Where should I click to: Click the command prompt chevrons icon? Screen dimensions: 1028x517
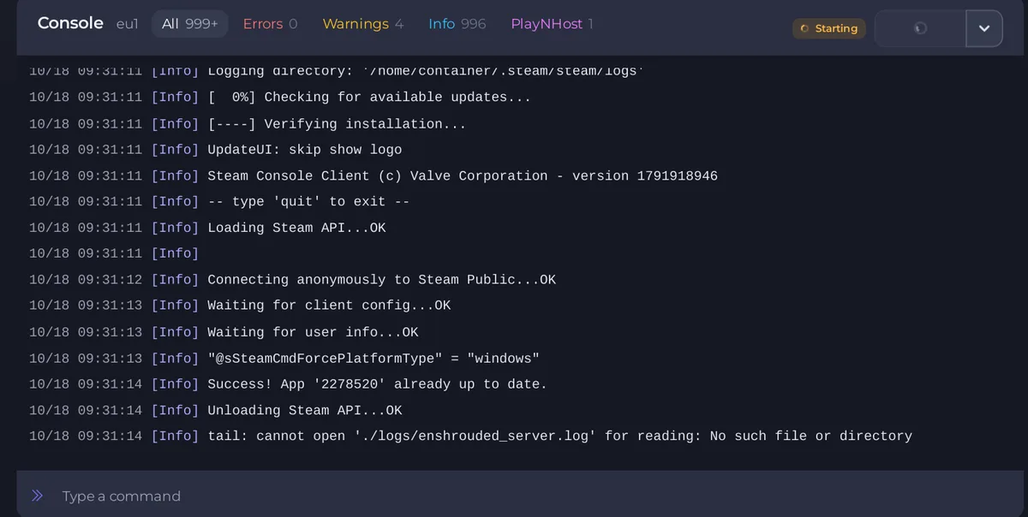[37, 496]
